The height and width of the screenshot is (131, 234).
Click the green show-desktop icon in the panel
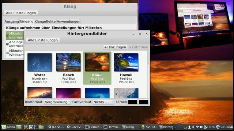coord(19,127)
